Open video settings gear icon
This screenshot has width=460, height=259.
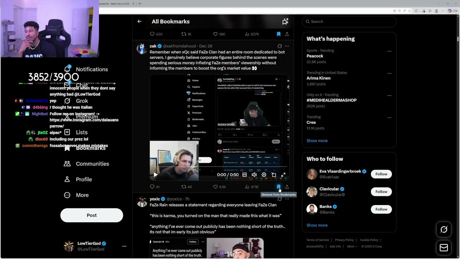[x=264, y=175]
